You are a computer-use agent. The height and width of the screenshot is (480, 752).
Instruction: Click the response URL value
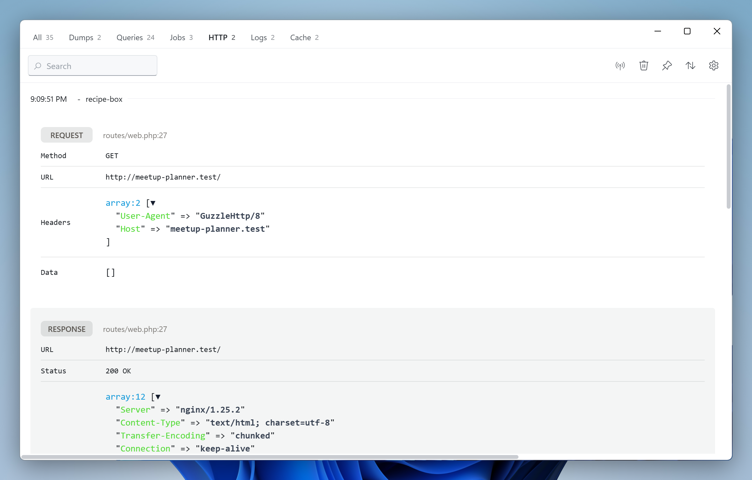click(x=163, y=350)
